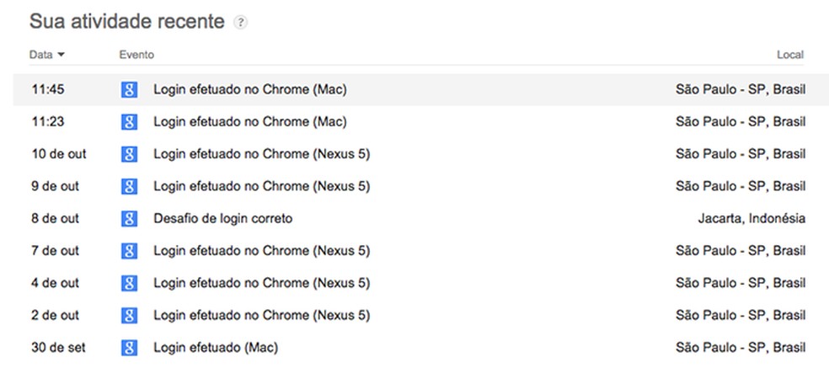Screen dimensions: 829x368
Task: Click the Google icon beside 7 de out
Action: pos(129,250)
